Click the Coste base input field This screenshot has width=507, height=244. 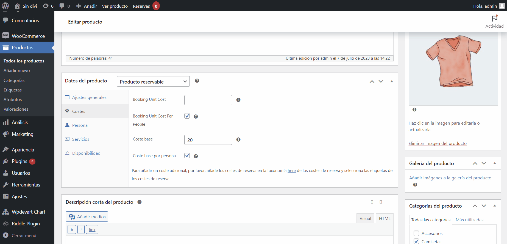coord(208,140)
